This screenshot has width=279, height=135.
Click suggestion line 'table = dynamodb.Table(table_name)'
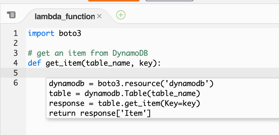125,94
